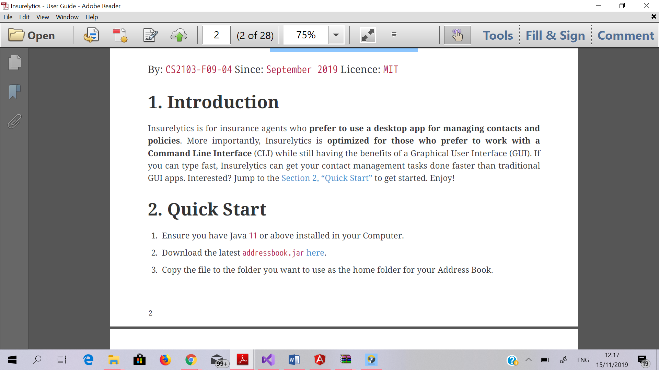
Task: Sign the document with the pen icon
Action: (x=150, y=35)
